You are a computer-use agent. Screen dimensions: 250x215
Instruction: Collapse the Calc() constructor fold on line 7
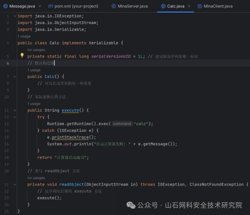pyautogui.click(x=15, y=77)
